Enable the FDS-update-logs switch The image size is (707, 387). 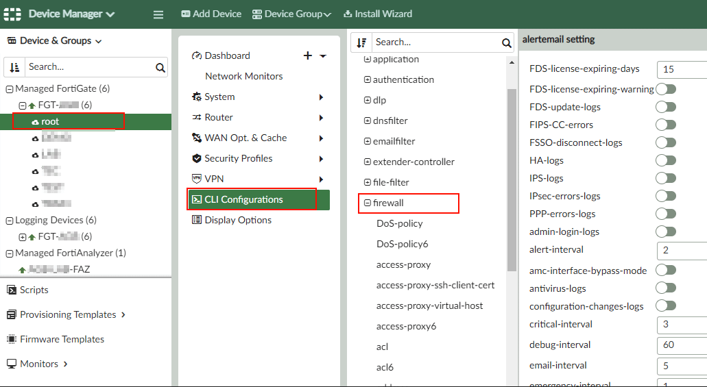pyautogui.click(x=666, y=107)
